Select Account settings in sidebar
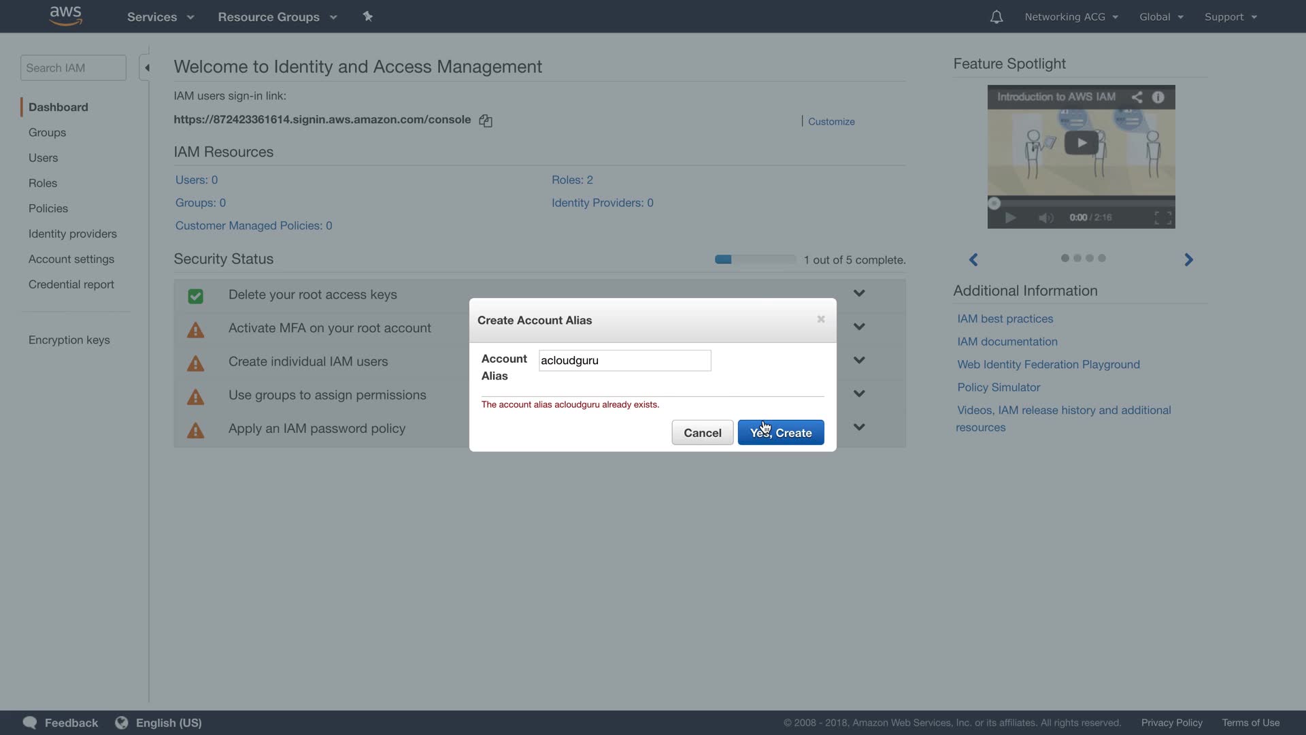The image size is (1306, 735). coord(71,259)
